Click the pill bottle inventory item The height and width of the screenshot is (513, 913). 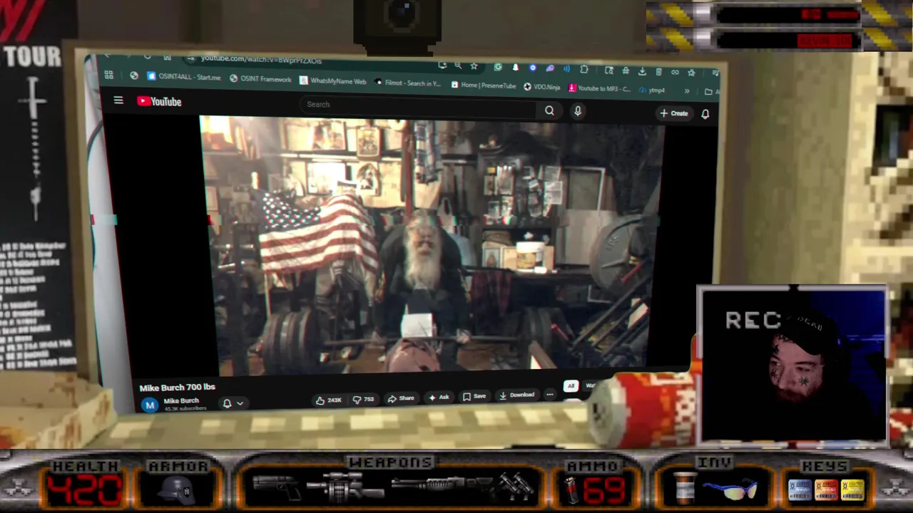pos(685,489)
